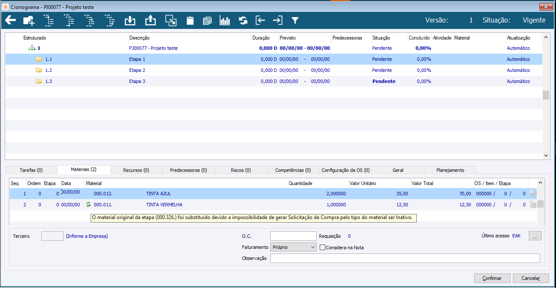Open the Planejamento tab
556x288 pixels.
(450, 170)
